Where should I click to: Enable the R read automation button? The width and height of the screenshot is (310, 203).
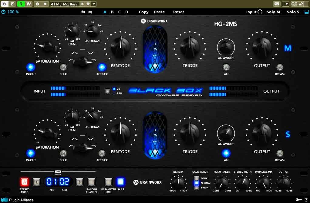click(21, 4)
